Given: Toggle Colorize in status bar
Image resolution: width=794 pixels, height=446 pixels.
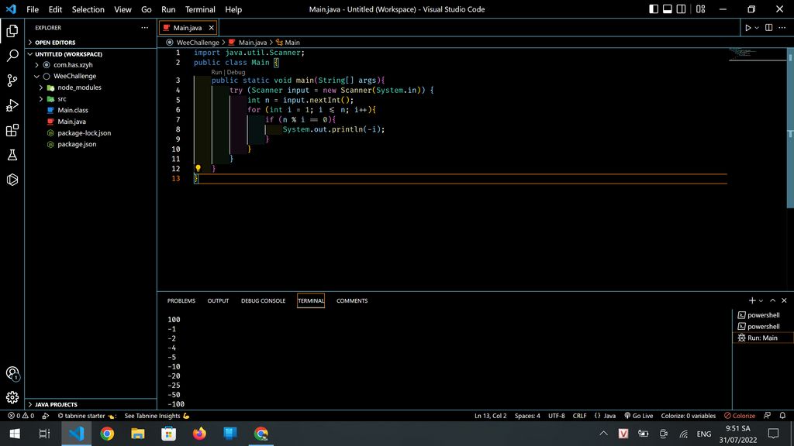Looking at the screenshot, I should coord(739,416).
